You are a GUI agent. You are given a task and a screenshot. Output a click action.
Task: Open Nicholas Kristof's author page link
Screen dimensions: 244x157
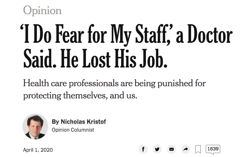pos(83,122)
